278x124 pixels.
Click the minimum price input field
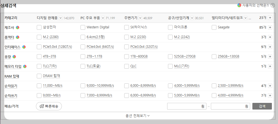click(187, 106)
